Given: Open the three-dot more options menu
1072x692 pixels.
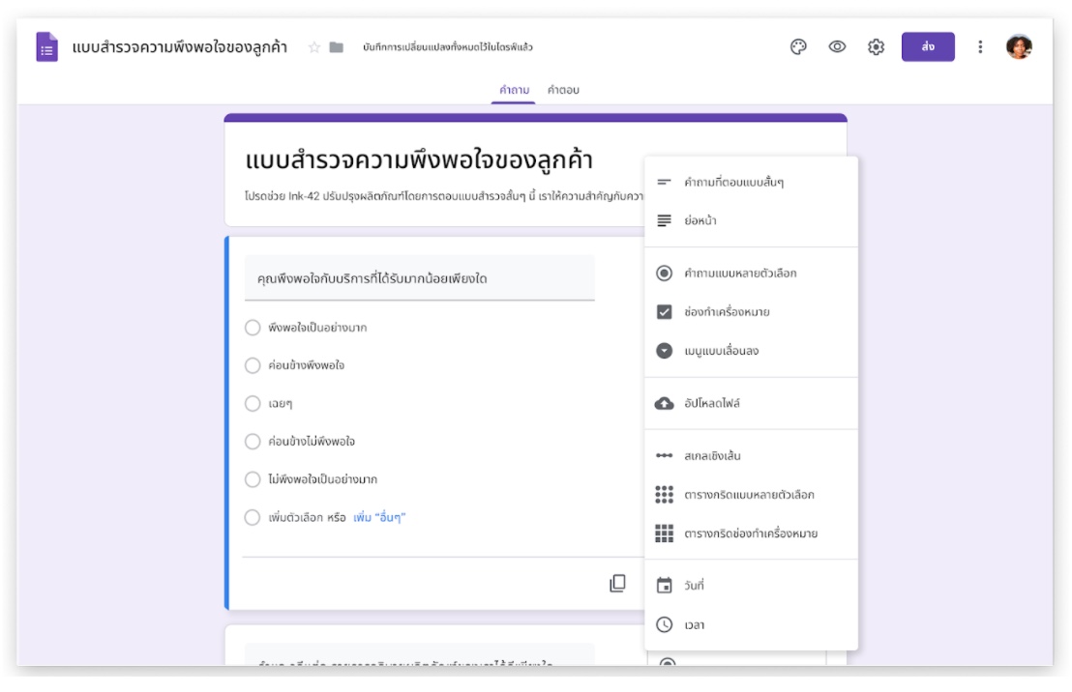Looking at the screenshot, I should click(980, 46).
